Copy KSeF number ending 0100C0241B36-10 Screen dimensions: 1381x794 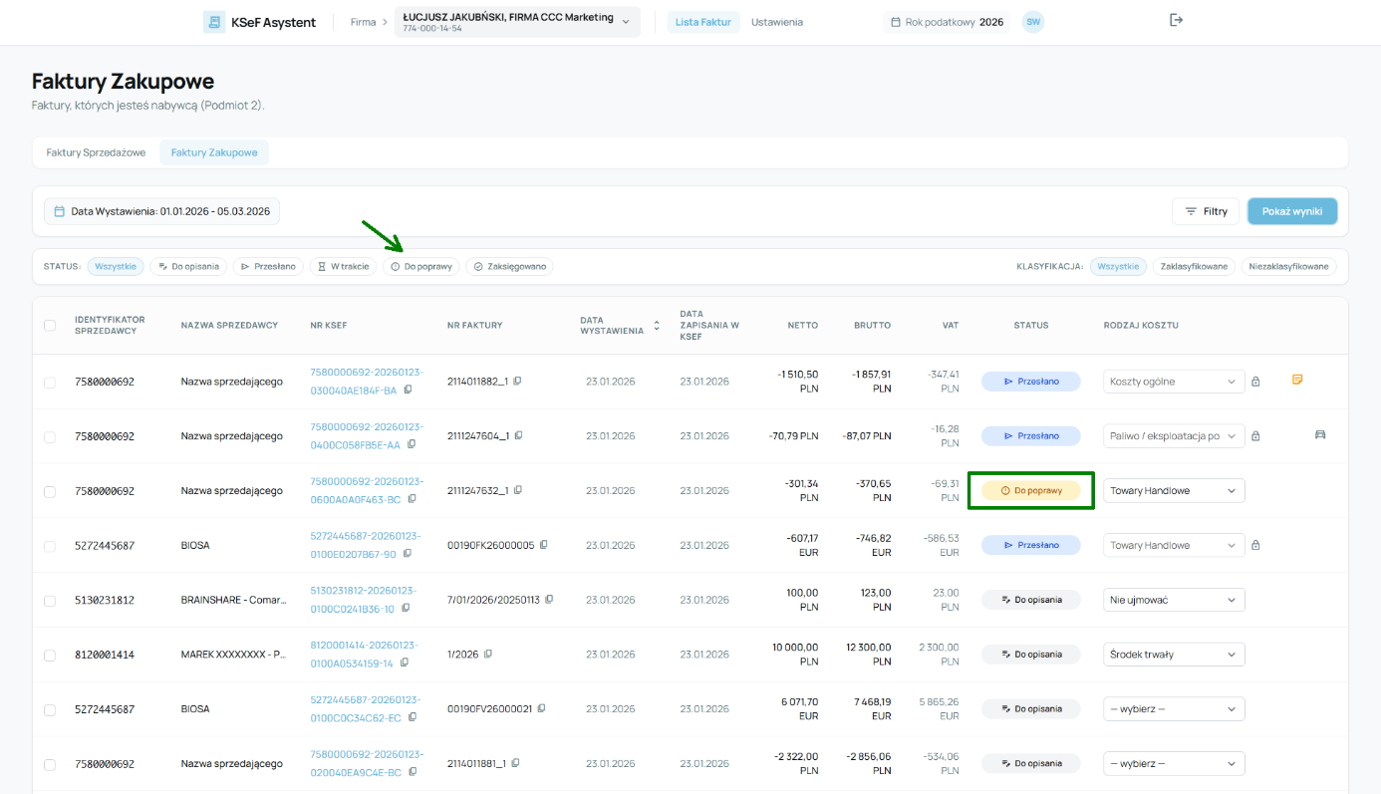[x=406, y=609]
